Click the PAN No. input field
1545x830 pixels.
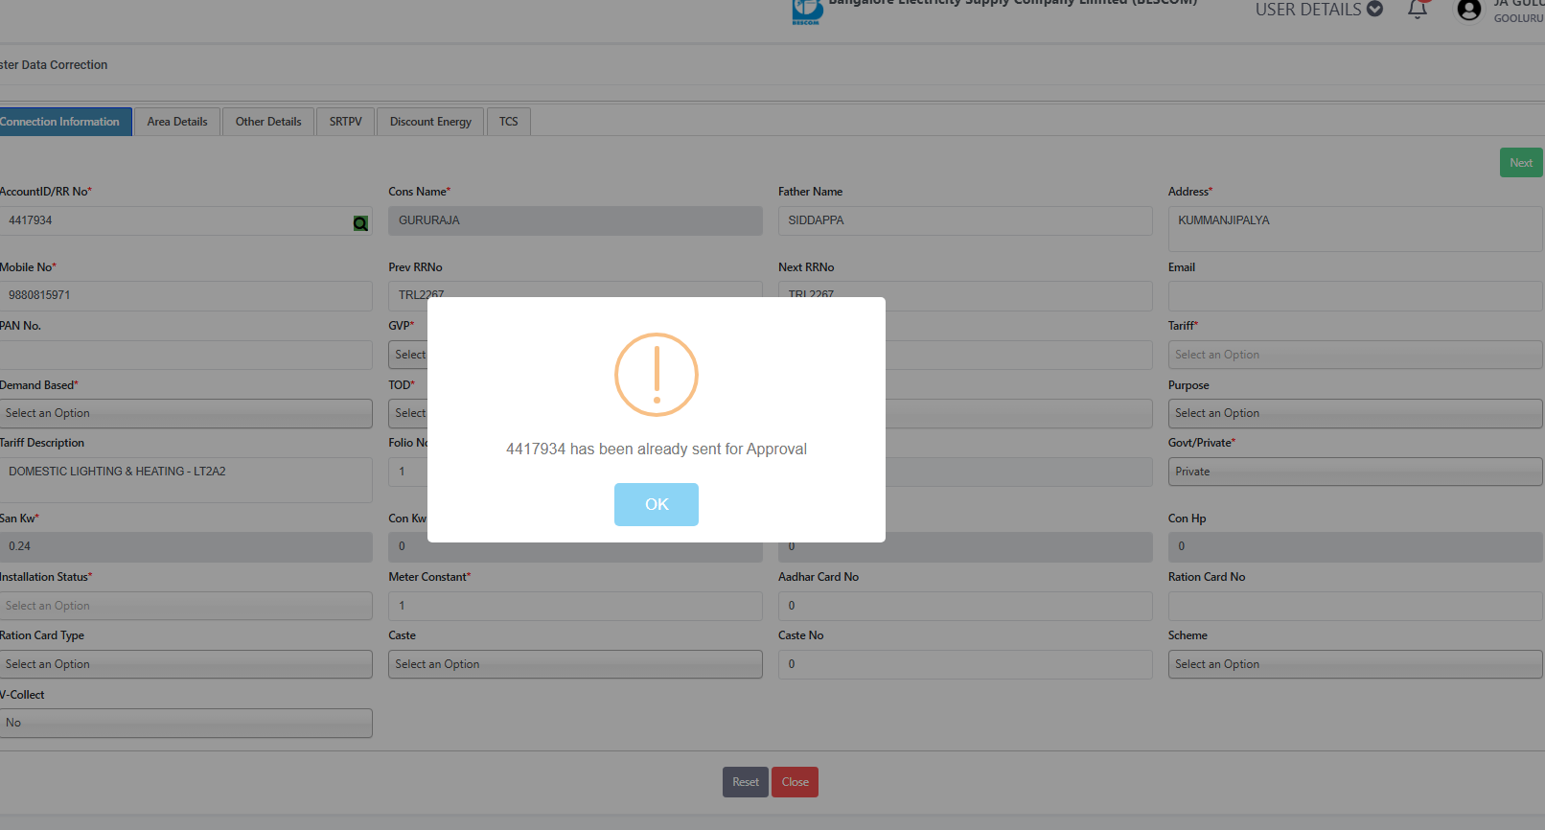185,355
